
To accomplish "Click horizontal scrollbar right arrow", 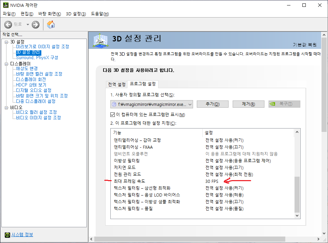I will coord(318,239).
